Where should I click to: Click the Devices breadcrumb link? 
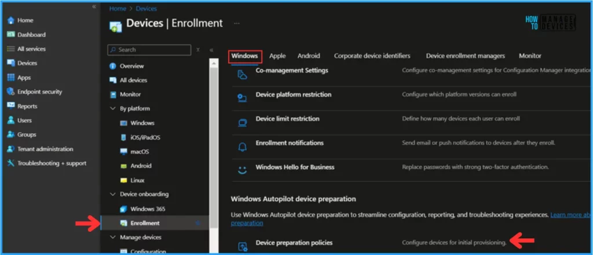pos(146,9)
